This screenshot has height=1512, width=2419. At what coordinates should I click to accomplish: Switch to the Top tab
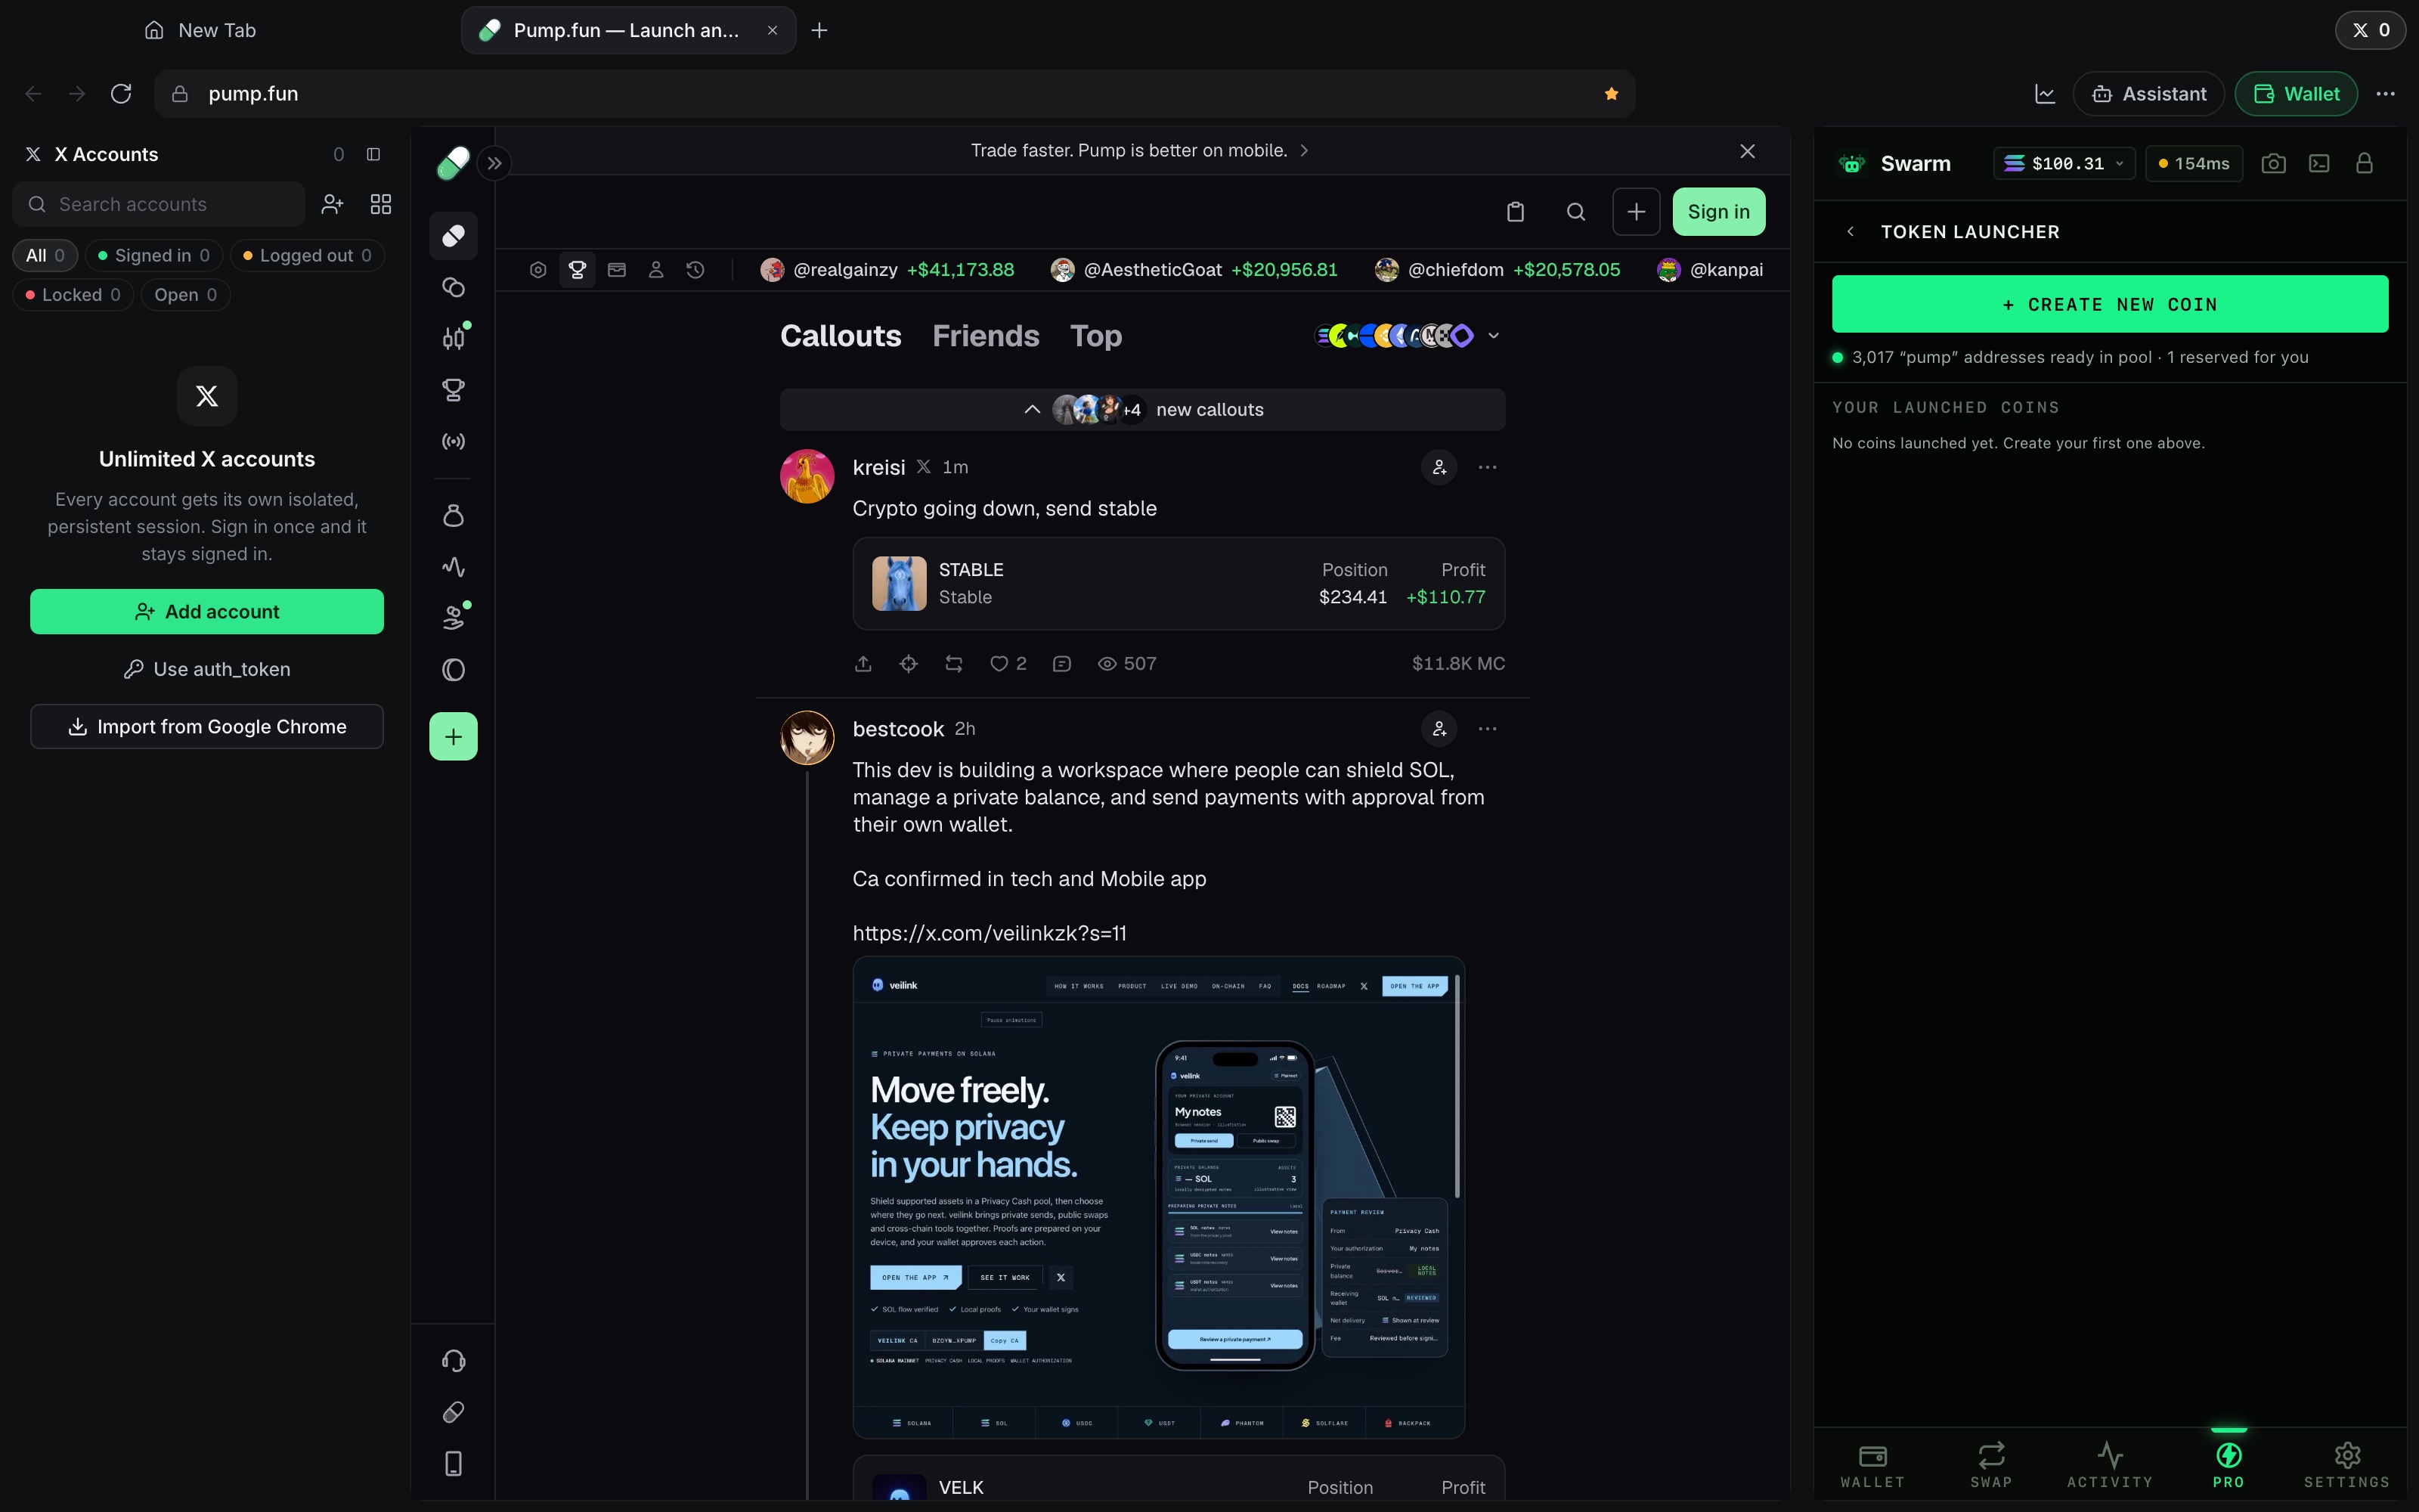click(x=1095, y=336)
